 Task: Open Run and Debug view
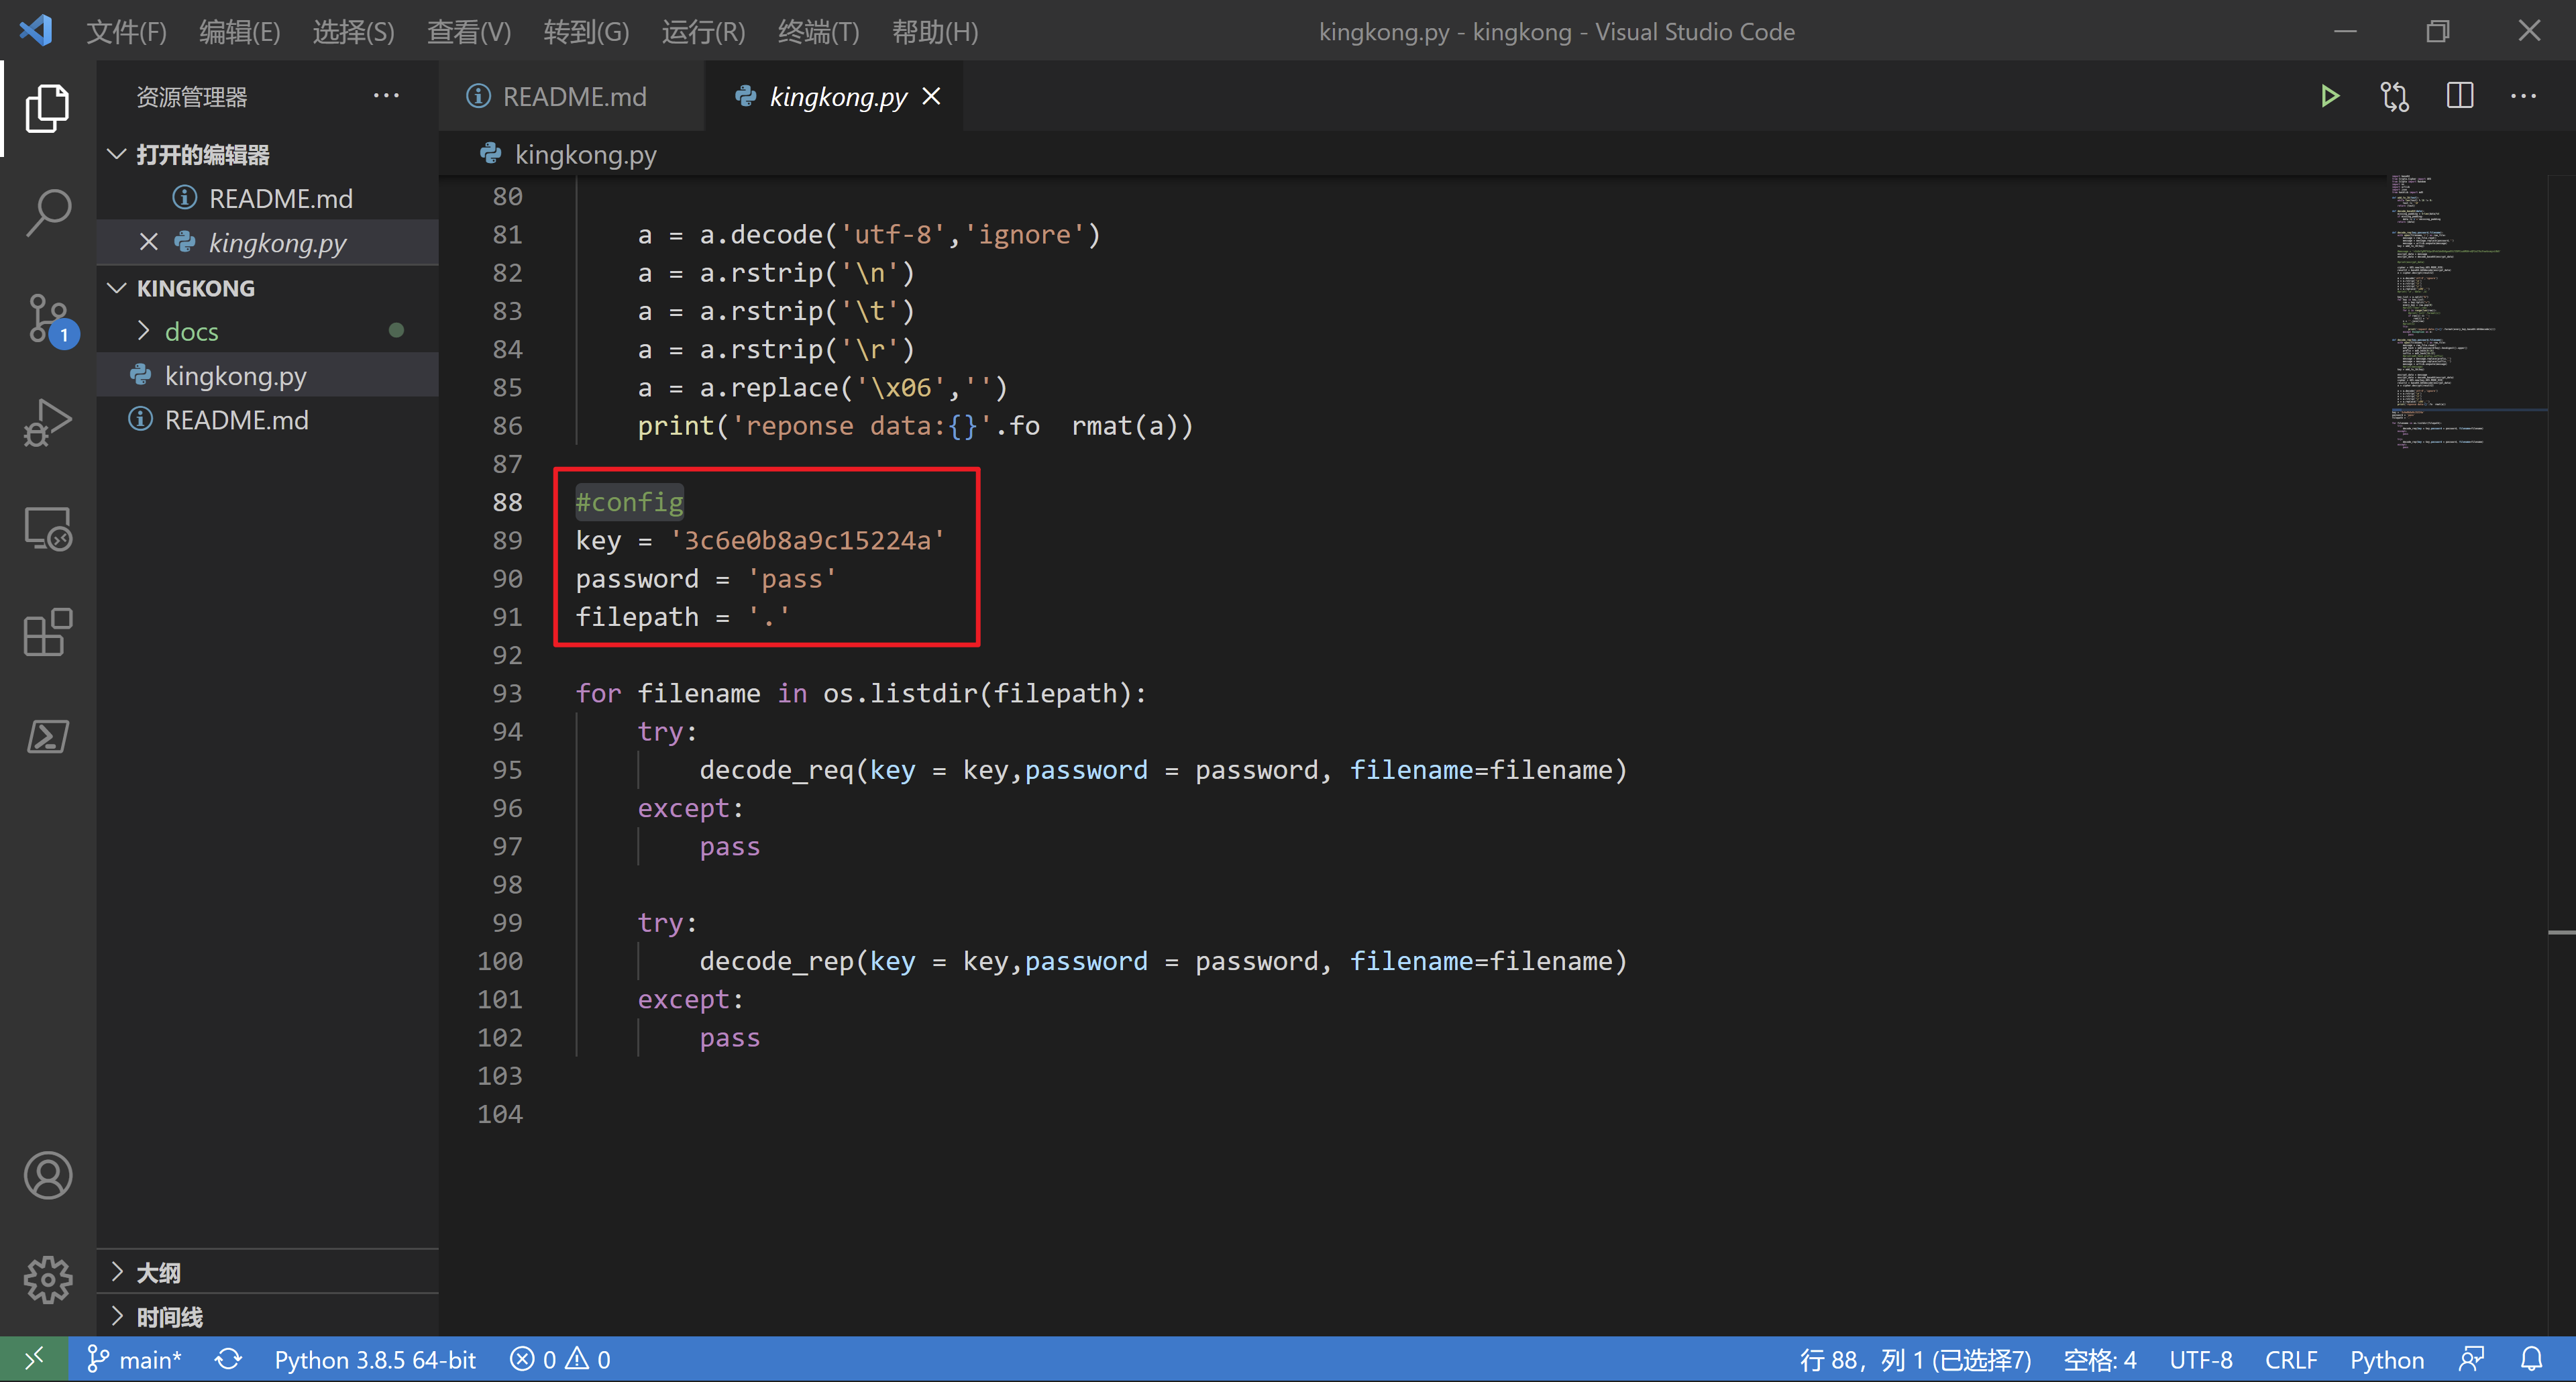(47, 423)
